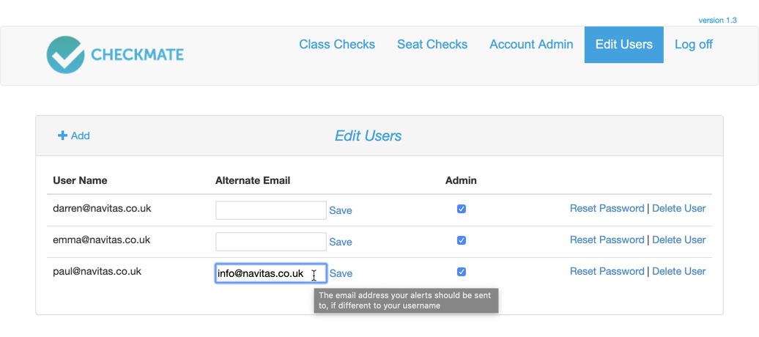Select the Edit Users tab
Screen dimensions: 759x337
point(624,45)
